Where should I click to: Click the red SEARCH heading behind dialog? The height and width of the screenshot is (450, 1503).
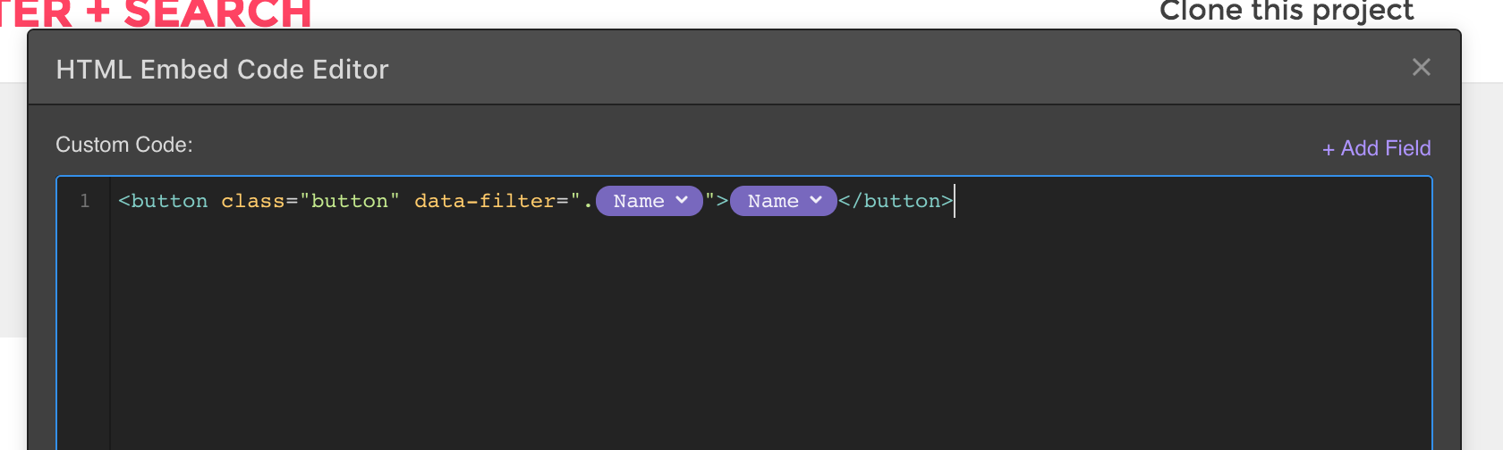(x=217, y=12)
